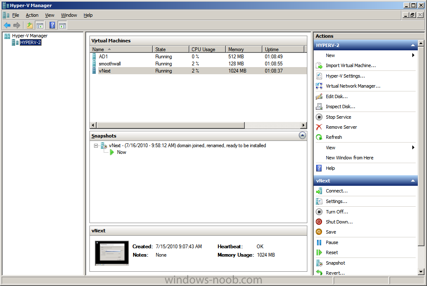Click the Inspect Disk icon

319,107
